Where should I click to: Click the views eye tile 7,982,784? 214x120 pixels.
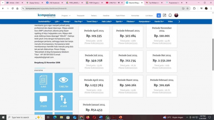pyautogui.click(x=64, y=82)
